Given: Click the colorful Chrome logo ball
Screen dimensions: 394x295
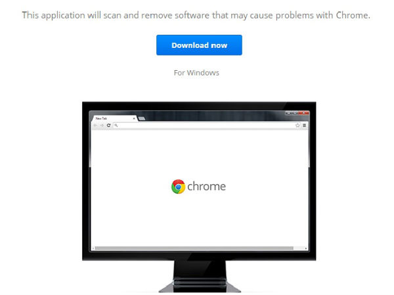Looking at the screenshot, I should (x=178, y=186).
